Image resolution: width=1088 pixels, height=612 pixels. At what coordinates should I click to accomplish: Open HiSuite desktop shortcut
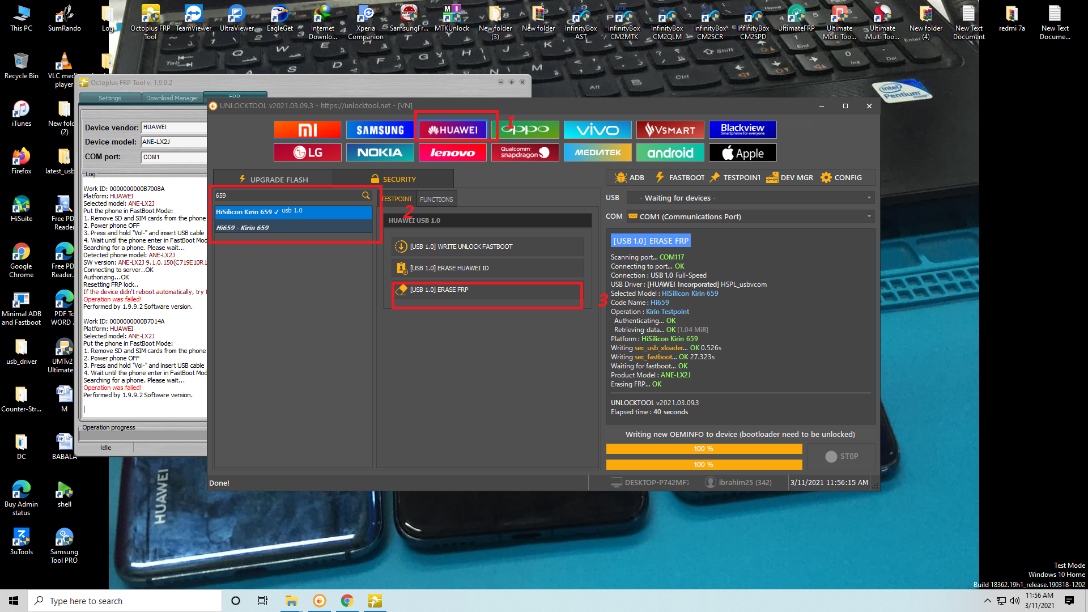click(x=21, y=209)
